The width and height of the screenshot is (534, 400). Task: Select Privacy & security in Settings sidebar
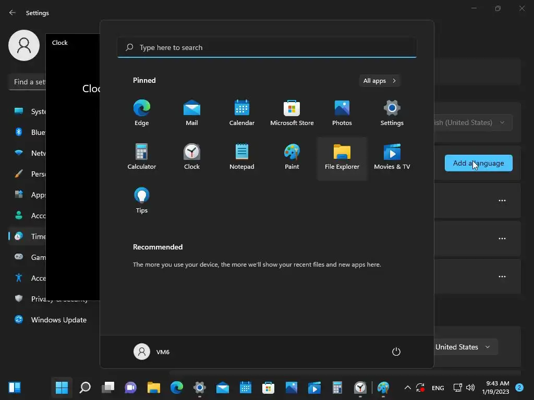pyautogui.click(x=27, y=299)
